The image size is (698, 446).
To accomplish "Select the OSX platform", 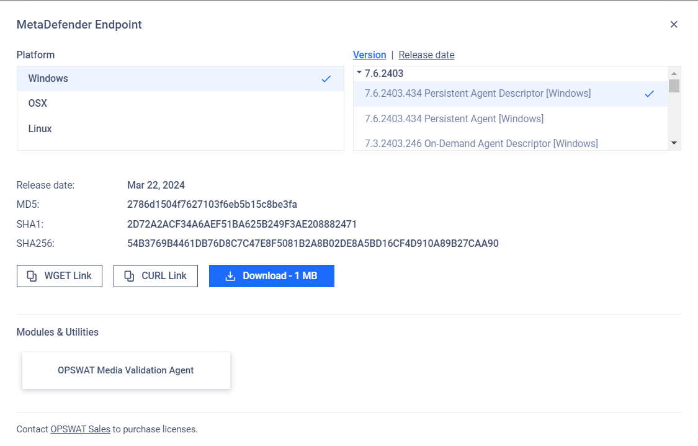I will click(x=181, y=103).
